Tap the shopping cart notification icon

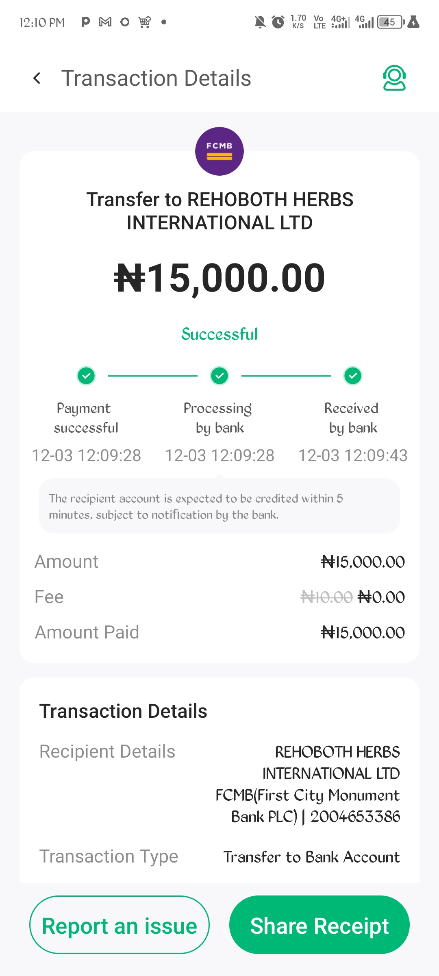click(x=144, y=22)
